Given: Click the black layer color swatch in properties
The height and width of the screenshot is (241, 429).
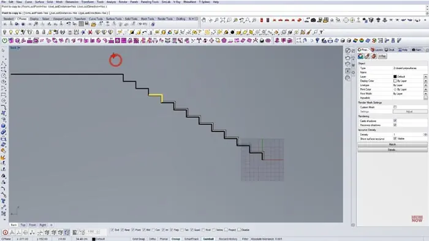Looking at the screenshot, I should coord(395,76).
